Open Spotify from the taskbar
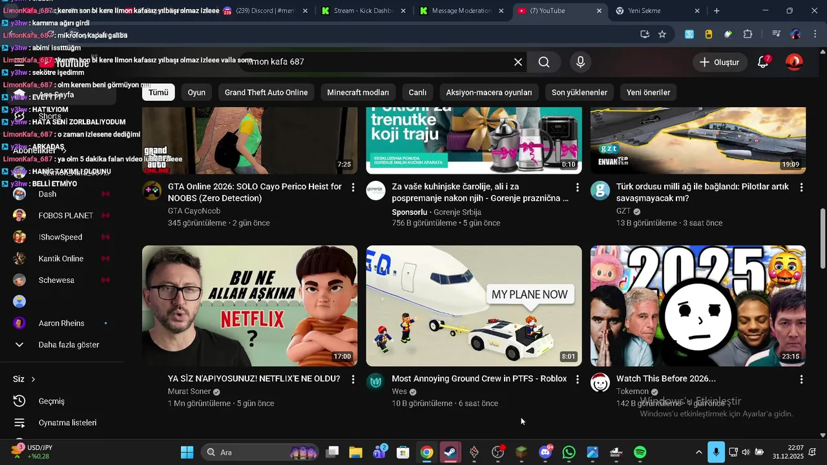Screen dimensions: 827x465 640,452
